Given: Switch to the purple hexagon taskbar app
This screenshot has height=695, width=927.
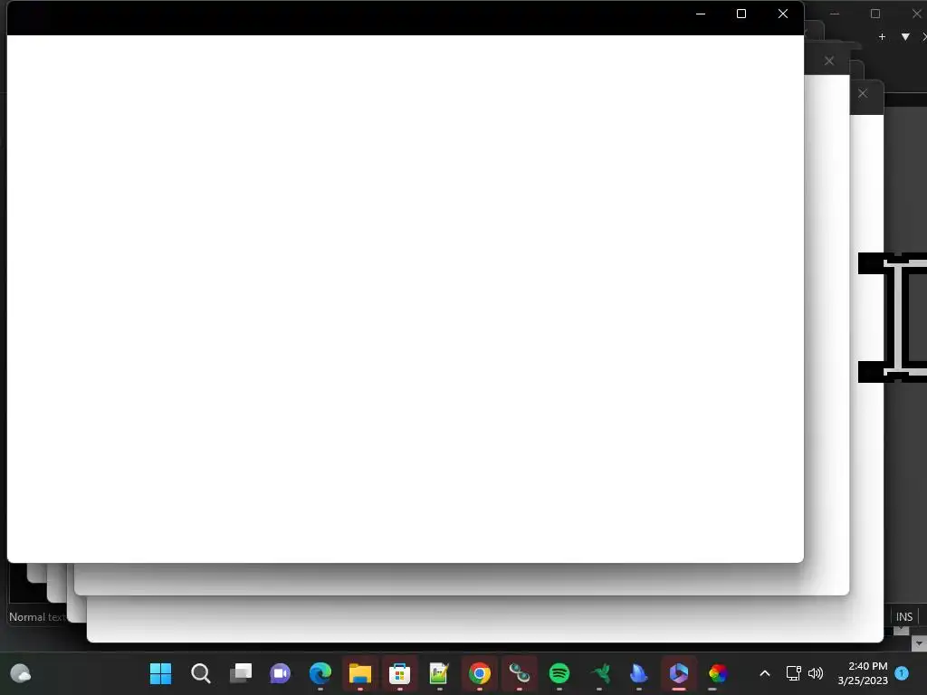Looking at the screenshot, I should point(679,673).
